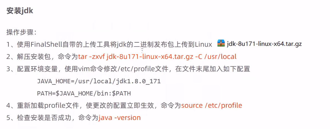Image resolution: width=330 pixels, height=129 pixels.
Task: Click the jdk-8u171-linux-x64.tar.gz file label in step 1
Action: click(x=264, y=44)
